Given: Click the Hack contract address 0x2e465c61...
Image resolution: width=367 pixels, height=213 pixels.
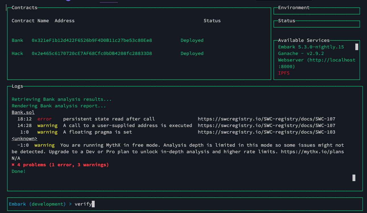Looking at the screenshot, I should (x=92, y=53).
